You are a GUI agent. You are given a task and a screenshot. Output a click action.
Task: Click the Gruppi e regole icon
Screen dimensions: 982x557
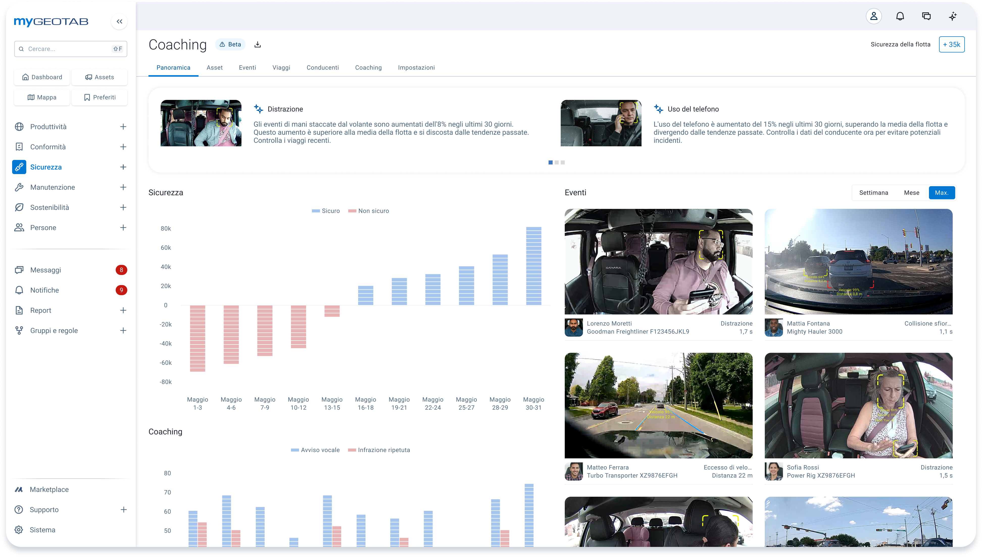click(19, 330)
